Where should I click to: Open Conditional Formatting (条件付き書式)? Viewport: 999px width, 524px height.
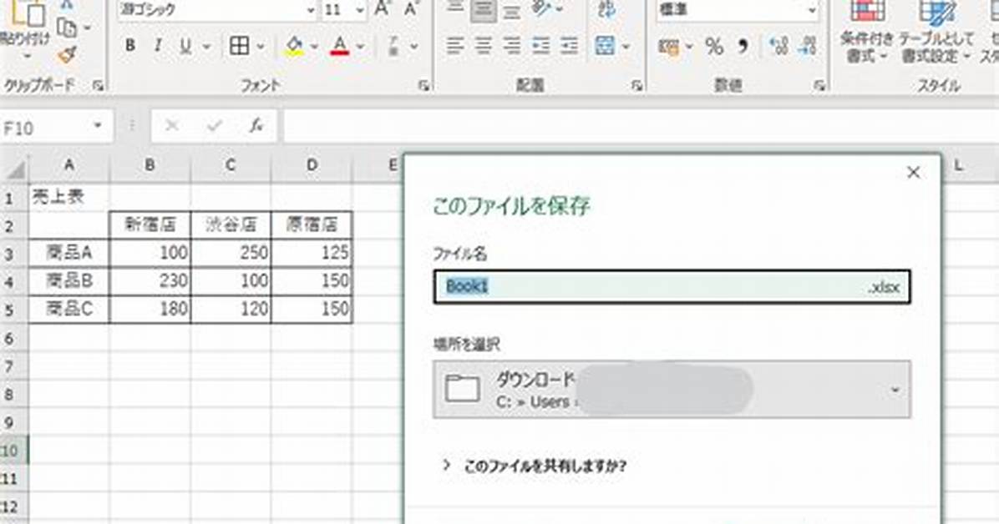coord(866,31)
